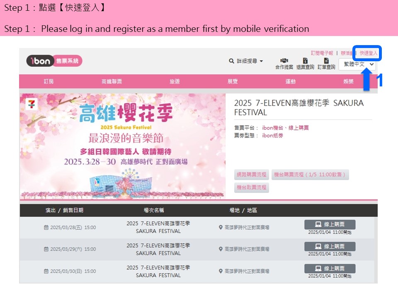The height and width of the screenshot is (298, 398).
Task: Click the venue 高雄夢時代正對面廣場 in the 03/28 row
Action: (x=247, y=227)
